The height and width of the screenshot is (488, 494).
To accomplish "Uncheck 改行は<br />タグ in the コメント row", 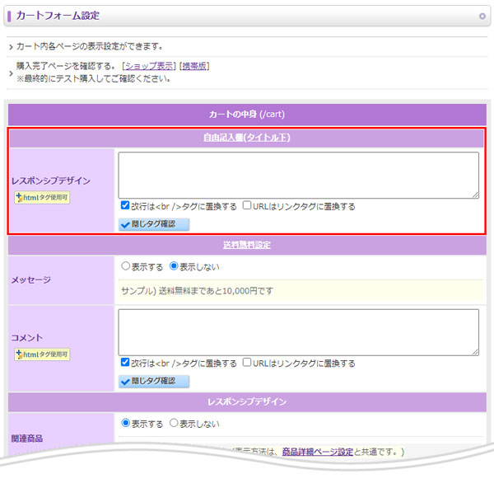I will (x=125, y=362).
